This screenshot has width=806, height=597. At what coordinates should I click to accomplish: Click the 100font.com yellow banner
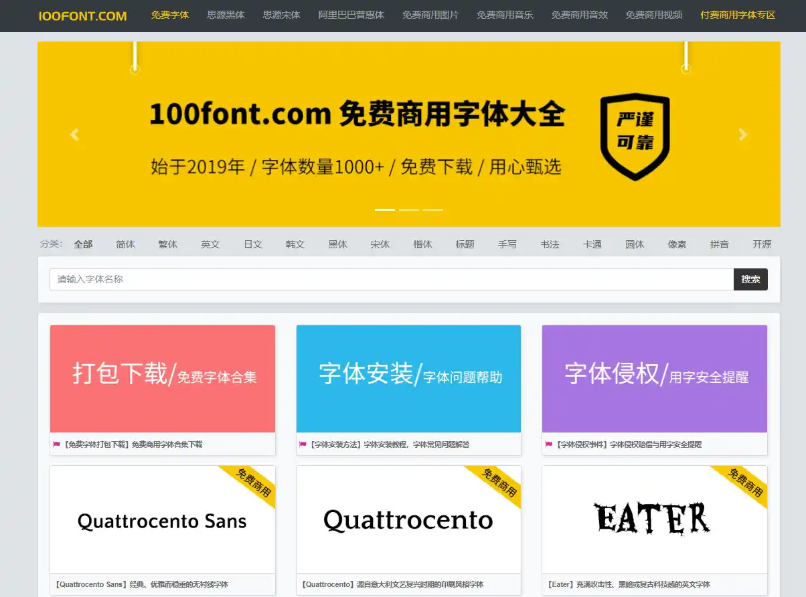409,134
